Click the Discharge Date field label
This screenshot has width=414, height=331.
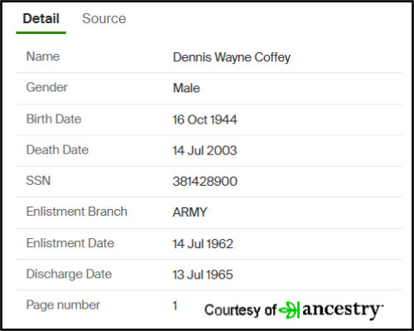point(69,275)
